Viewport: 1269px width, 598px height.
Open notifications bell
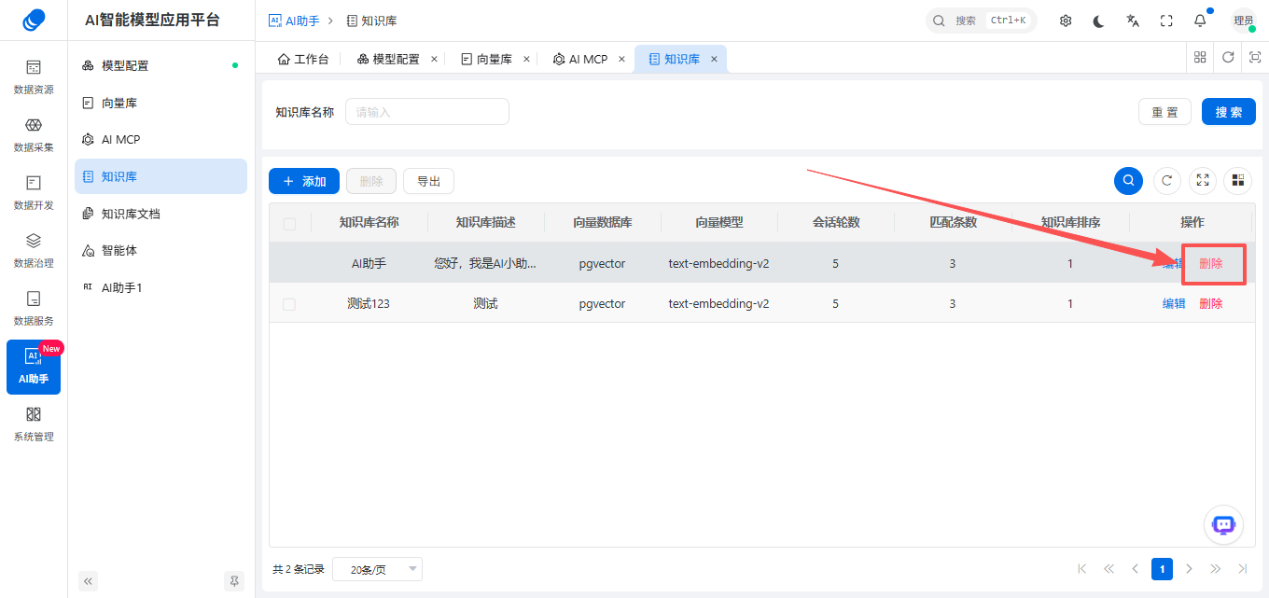point(1200,21)
